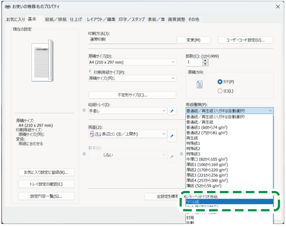Click the pencil edit icon beside 給紙トレイ
This screenshot has height=227, width=286.
coord(172,111)
